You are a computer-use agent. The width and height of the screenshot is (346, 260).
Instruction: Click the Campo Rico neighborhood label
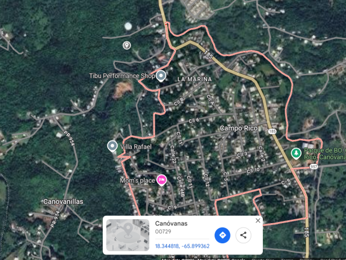point(239,128)
